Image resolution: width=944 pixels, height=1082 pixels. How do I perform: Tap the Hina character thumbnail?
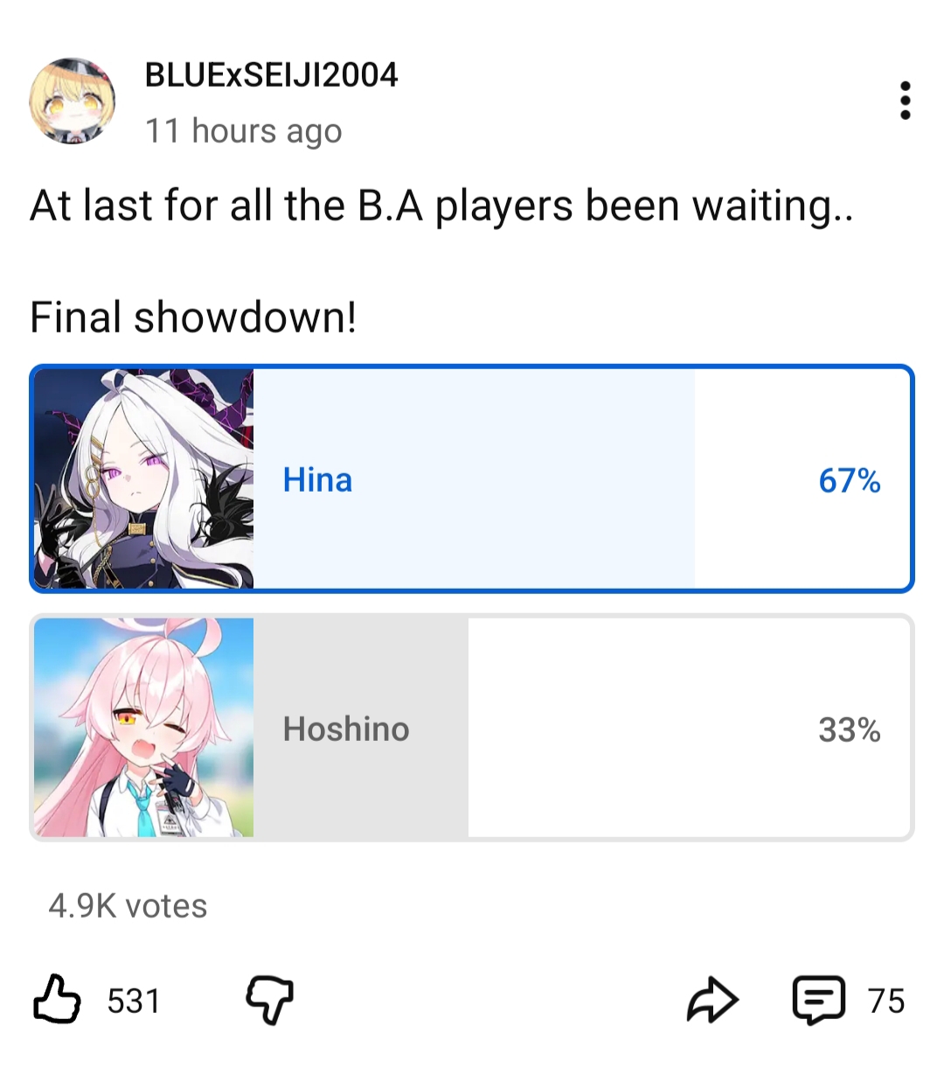point(143,478)
